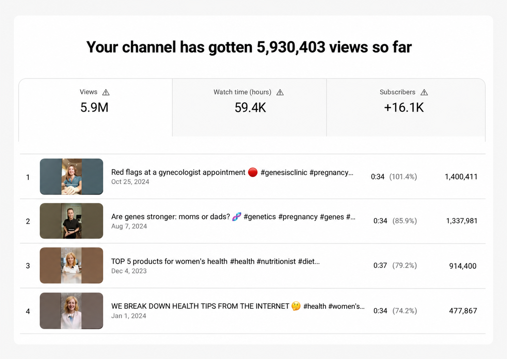Image resolution: width=507 pixels, height=359 pixels.
Task: Click the view count '1,400,411'
Action: click(x=461, y=177)
